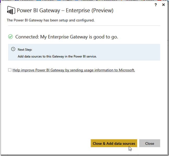Click the 'Power BI Gateway – Enterprise (Preview)' title
Viewport: 169px width, 156px height.
[x=65, y=10]
